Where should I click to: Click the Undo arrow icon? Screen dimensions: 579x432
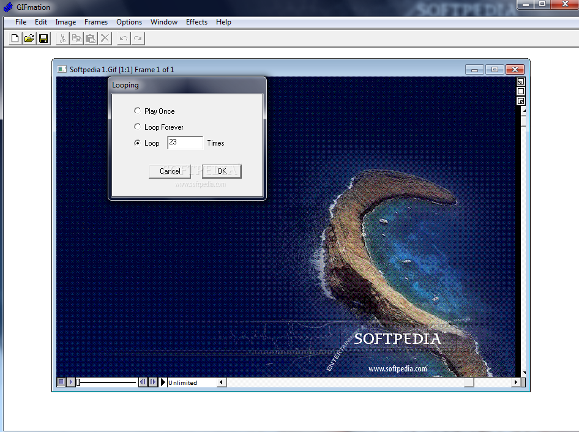coord(124,39)
